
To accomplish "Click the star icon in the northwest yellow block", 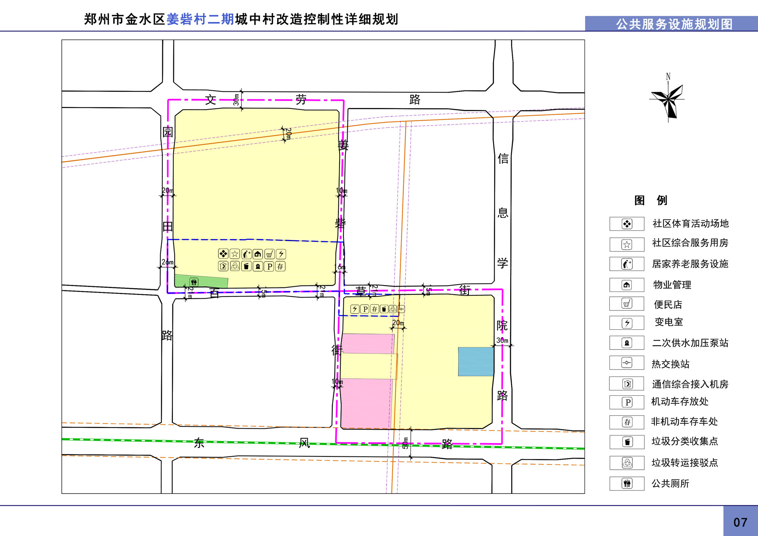I will coord(235,254).
